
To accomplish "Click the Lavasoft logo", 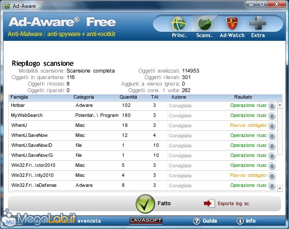I will tap(146, 221).
